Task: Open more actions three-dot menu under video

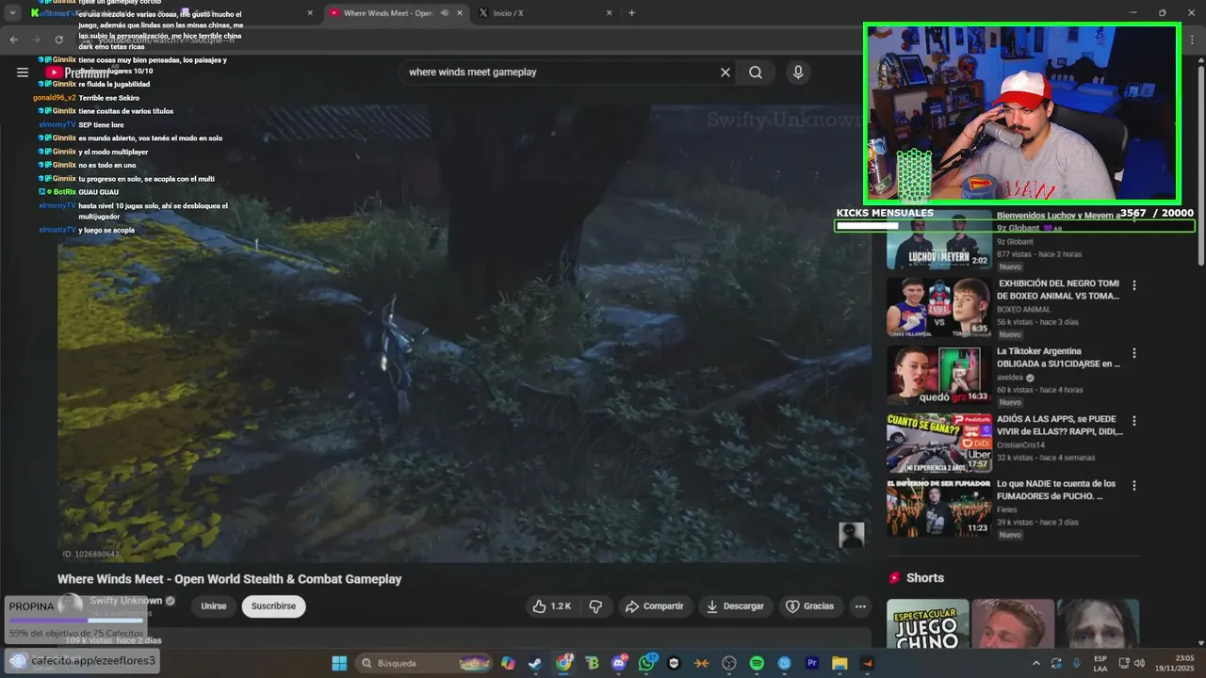Action: [860, 606]
